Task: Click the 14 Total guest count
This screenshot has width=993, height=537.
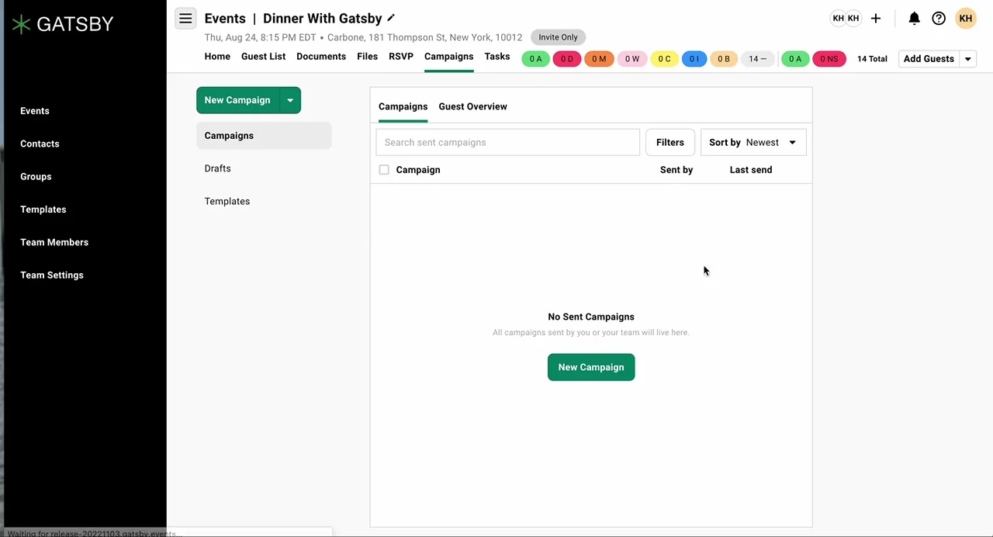Action: (x=872, y=59)
